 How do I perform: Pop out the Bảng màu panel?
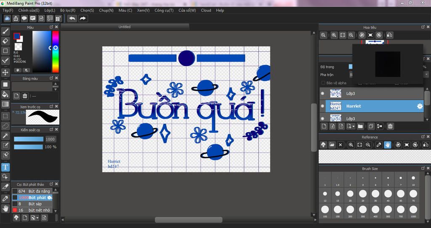[51, 78]
